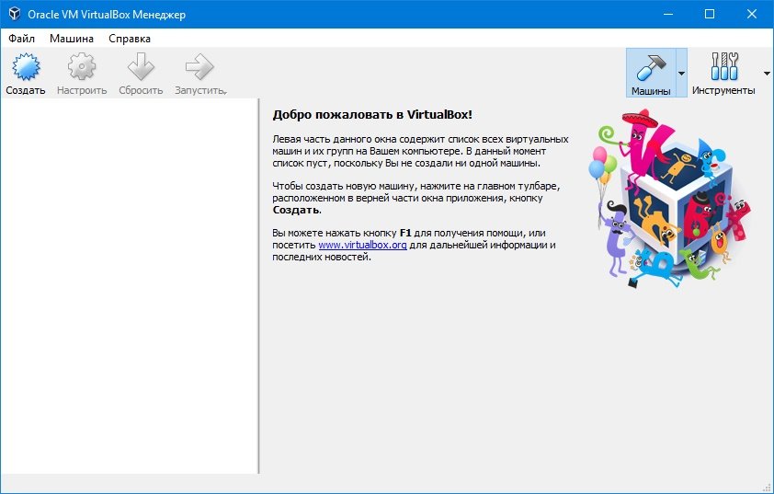774x494 pixels.
Task: Minimize the VirtualBox Manager window
Action: click(x=668, y=14)
